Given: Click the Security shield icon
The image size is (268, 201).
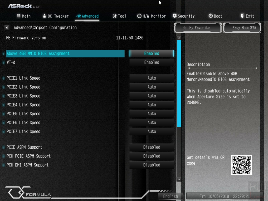Looking at the screenshot, I should coord(174,16).
